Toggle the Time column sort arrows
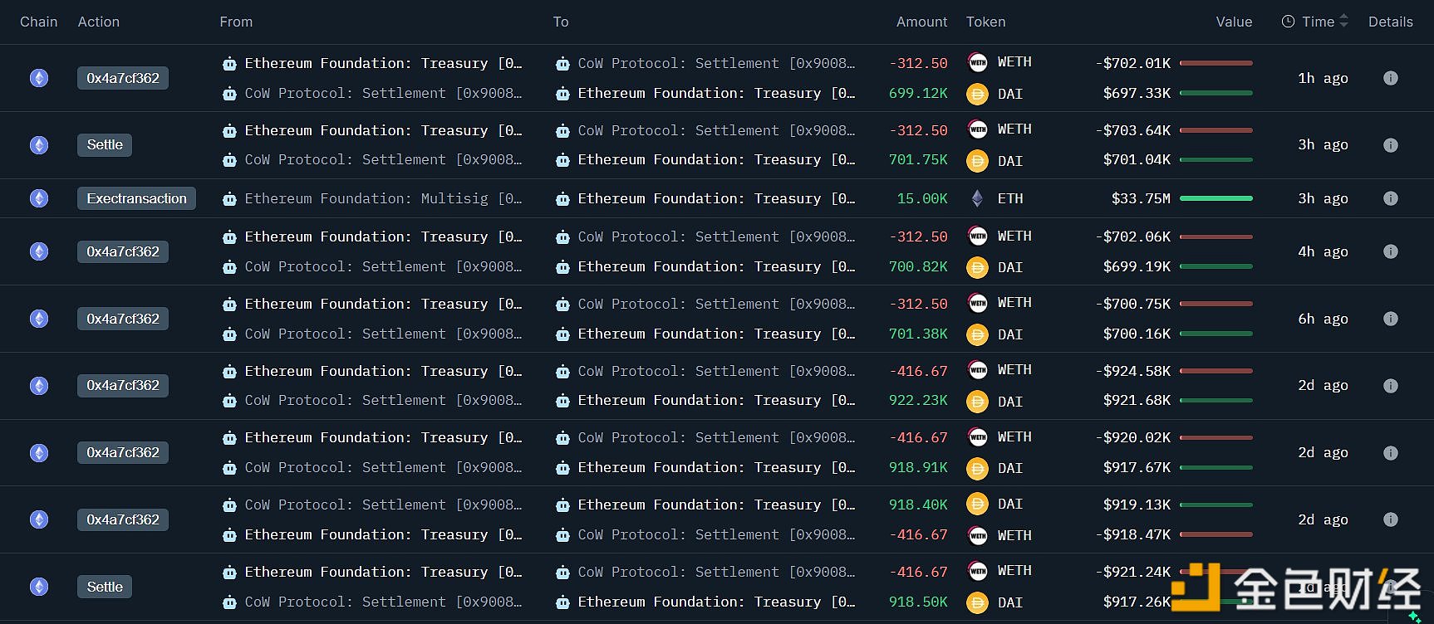Viewport: 1434px width, 624px height. tap(1343, 22)
